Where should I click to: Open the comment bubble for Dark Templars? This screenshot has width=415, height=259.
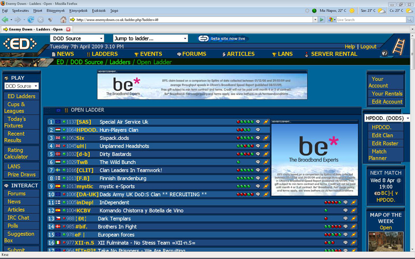click(345, 219)
